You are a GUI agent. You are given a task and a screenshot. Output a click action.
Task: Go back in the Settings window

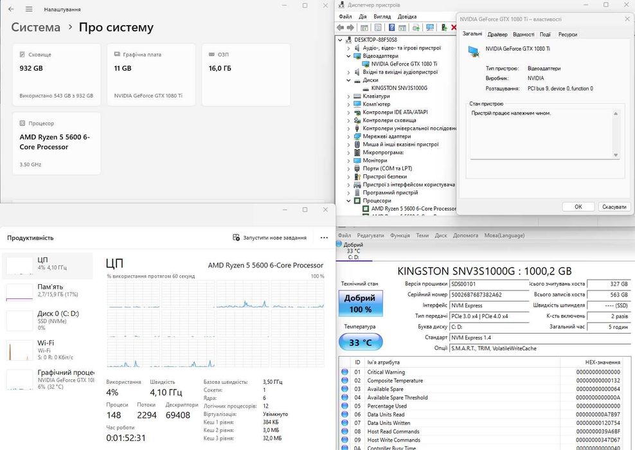11,9
